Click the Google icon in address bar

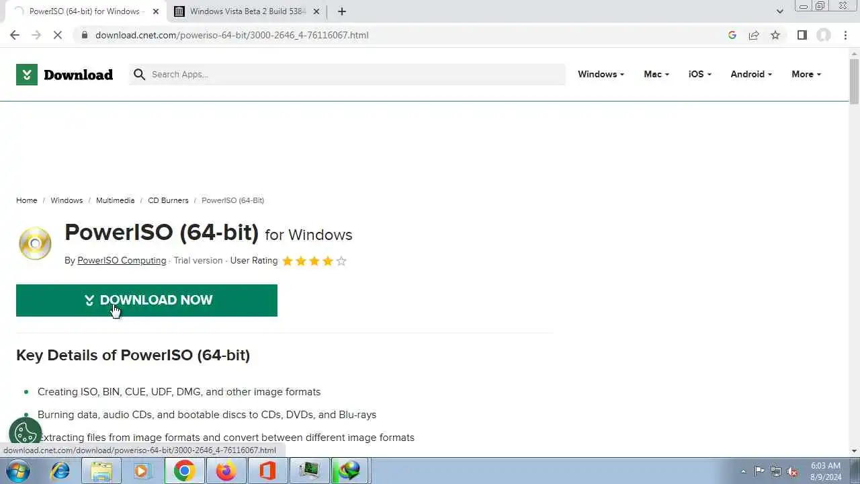point(732,35)
